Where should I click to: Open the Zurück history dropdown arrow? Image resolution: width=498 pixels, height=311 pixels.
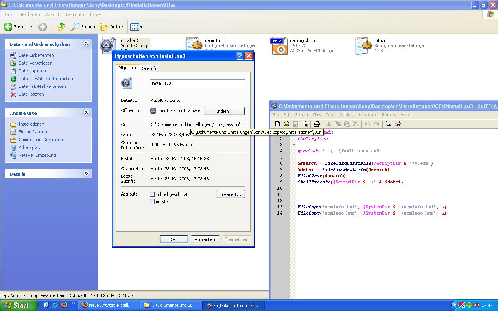(32, 27)
